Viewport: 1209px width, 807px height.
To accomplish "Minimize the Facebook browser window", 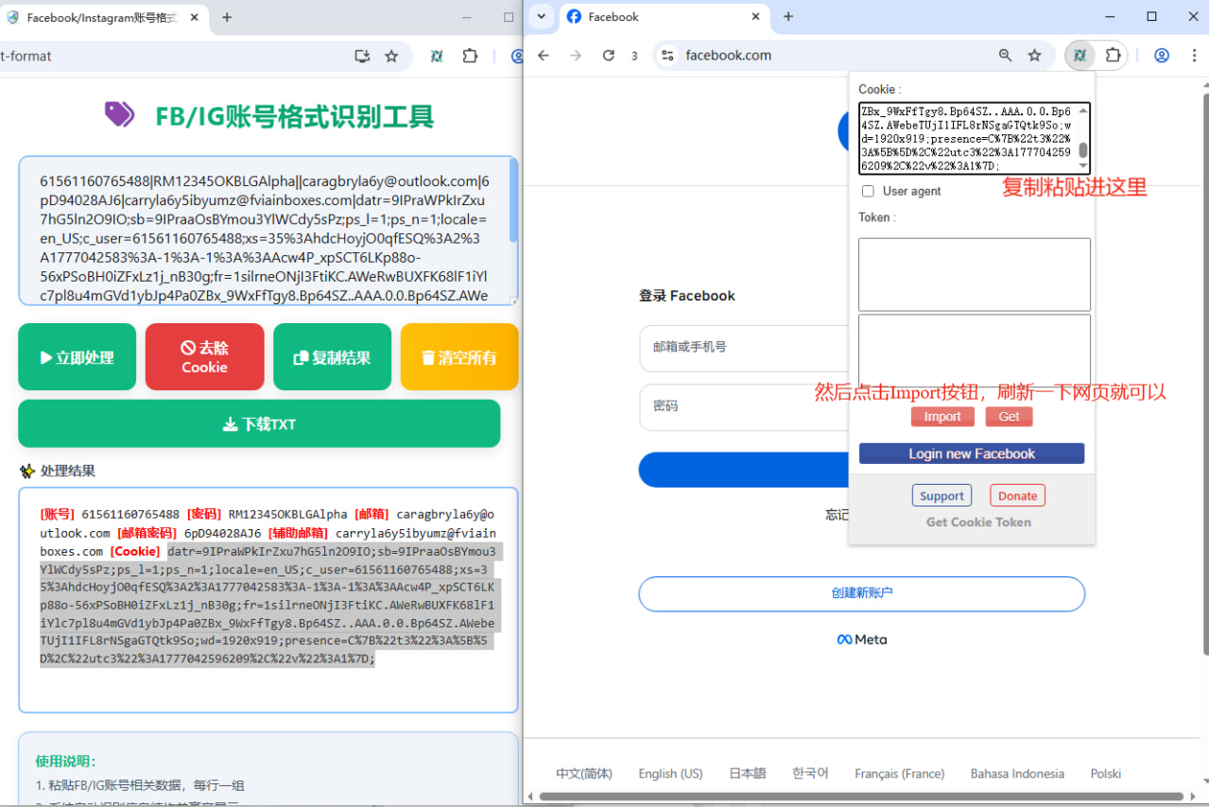I will [1110, 16].
